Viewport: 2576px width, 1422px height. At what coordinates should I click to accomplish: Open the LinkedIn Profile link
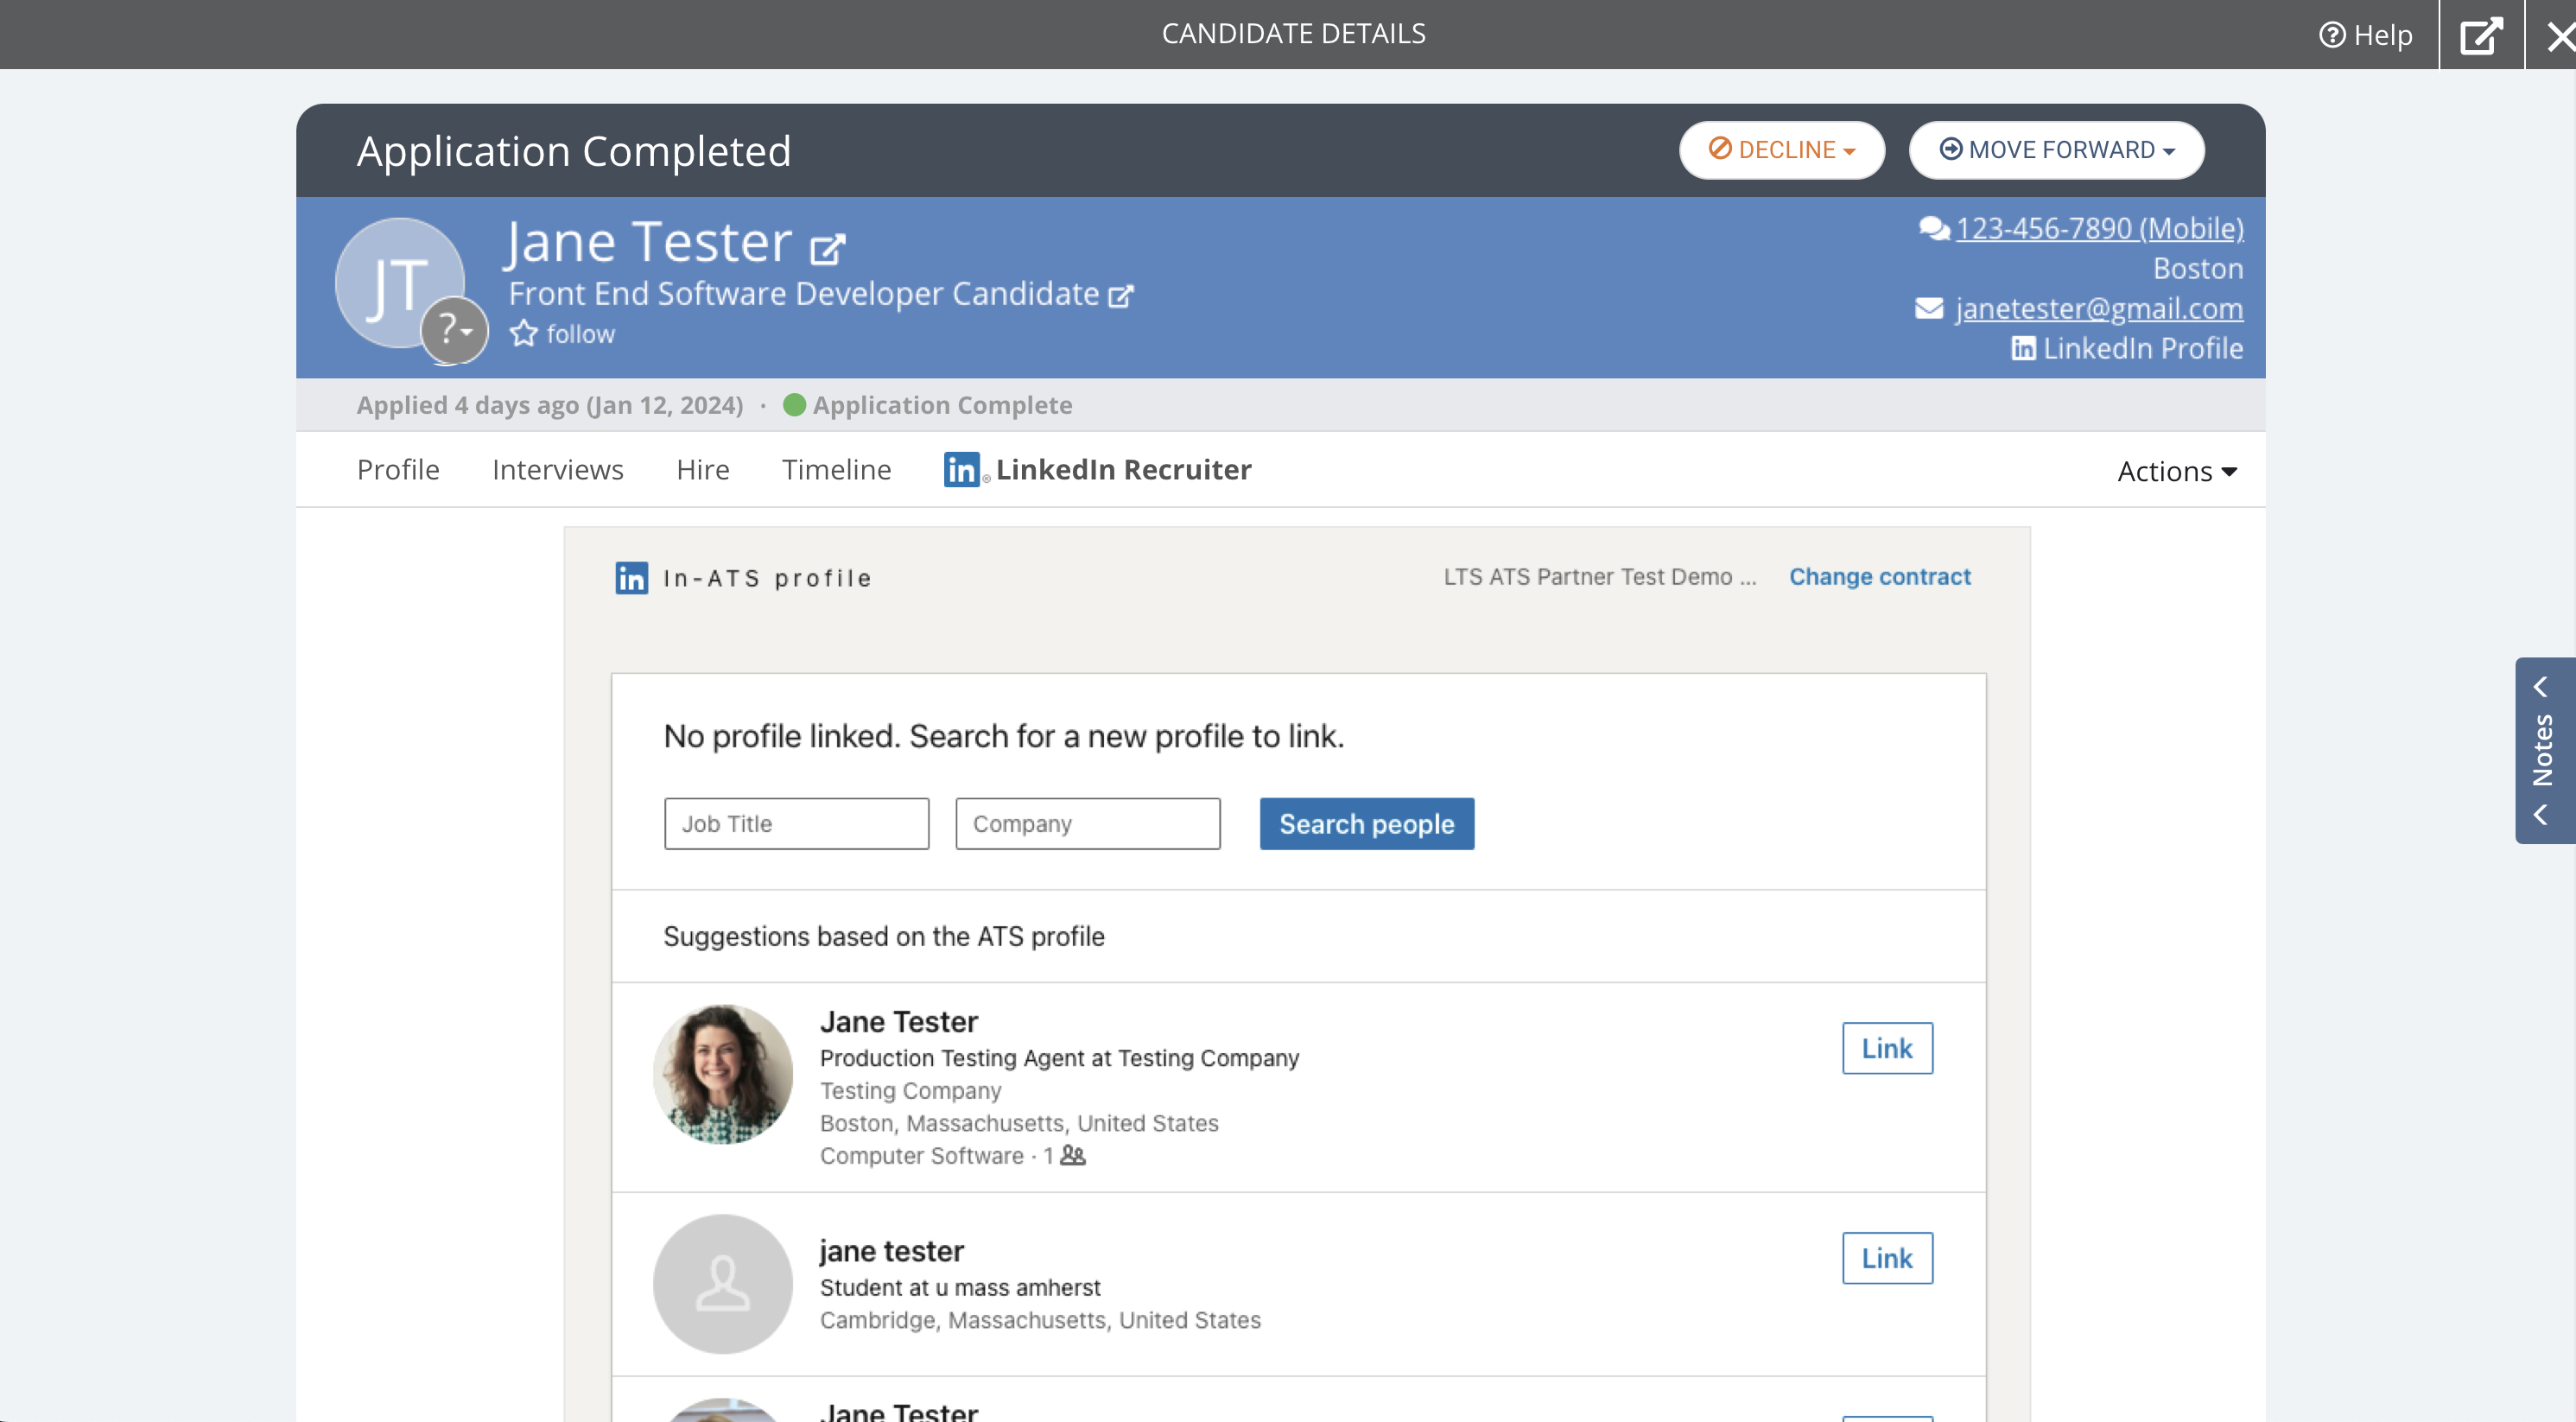pyautogui.click(x=2127, y=348)
